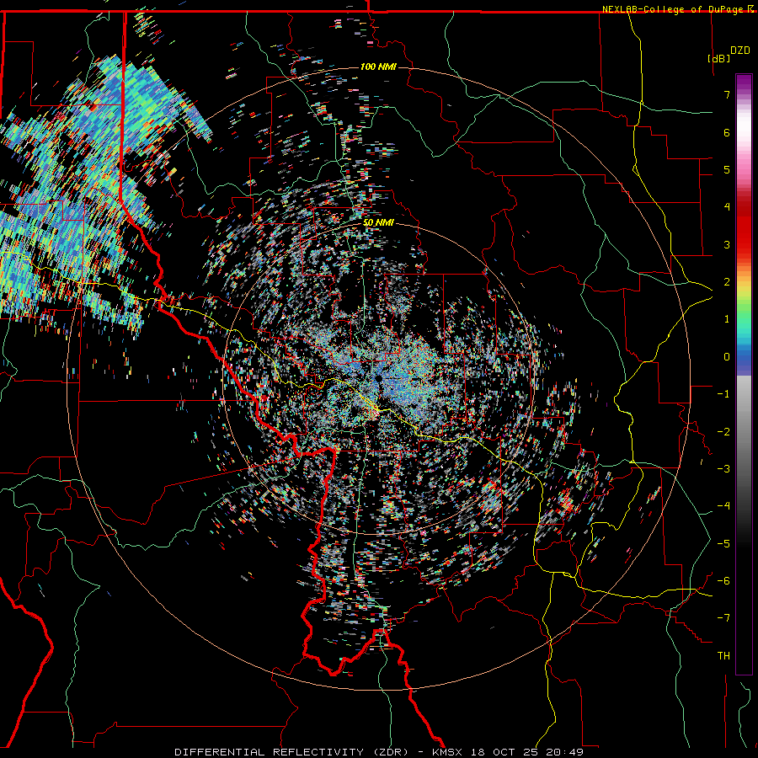The image size is (758, 758).
Task: Click the "5" legend tick value
Action: pos(727,169)
